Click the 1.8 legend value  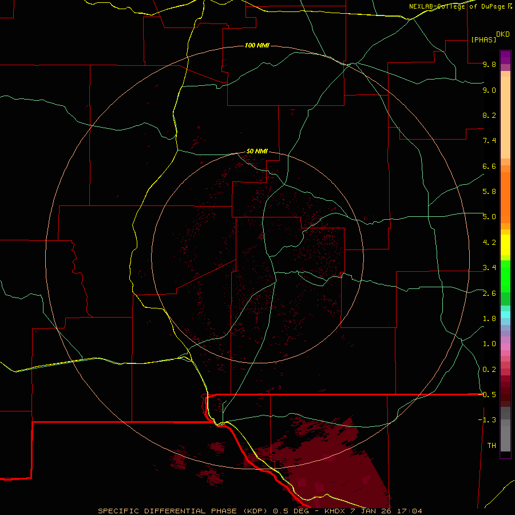[489, 319]
